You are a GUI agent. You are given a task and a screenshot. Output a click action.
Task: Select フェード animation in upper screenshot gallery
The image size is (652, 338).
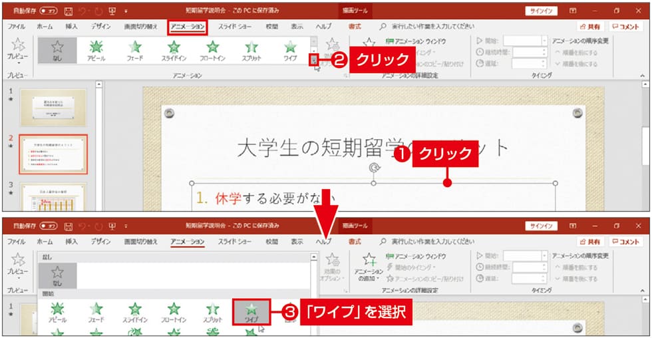point(134,51)
